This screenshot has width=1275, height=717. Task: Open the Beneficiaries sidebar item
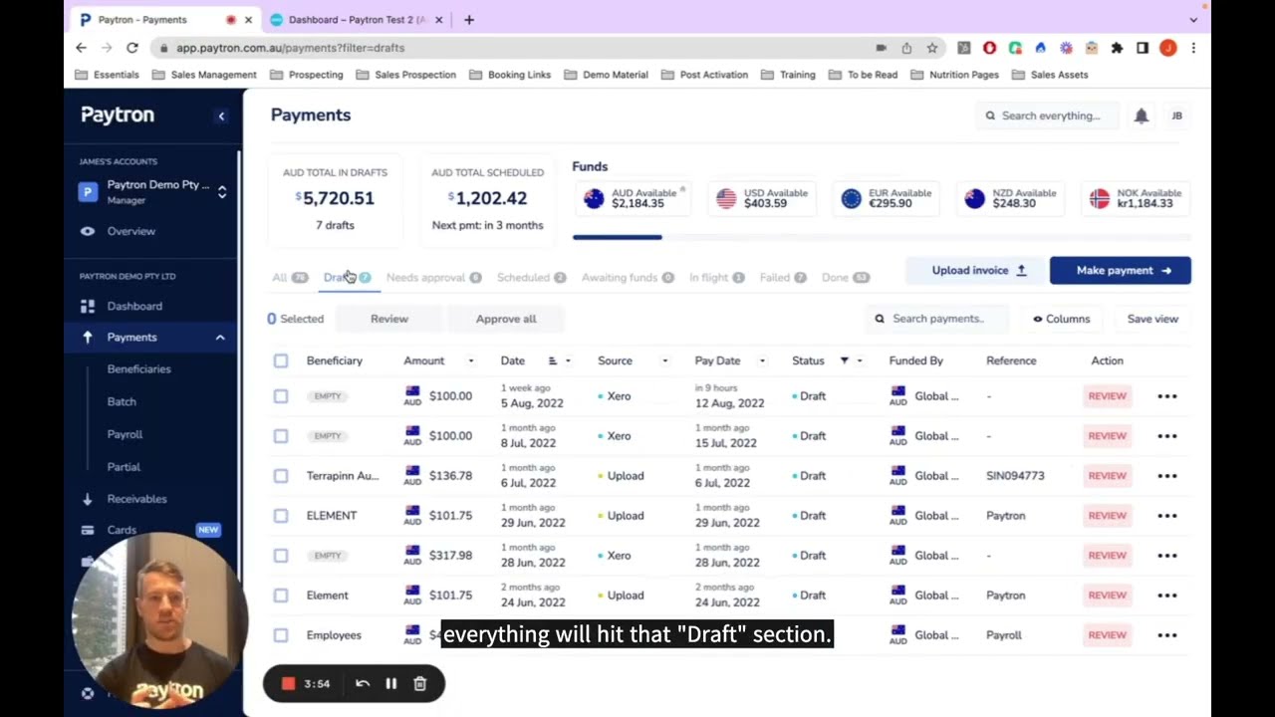click(139, 369)
